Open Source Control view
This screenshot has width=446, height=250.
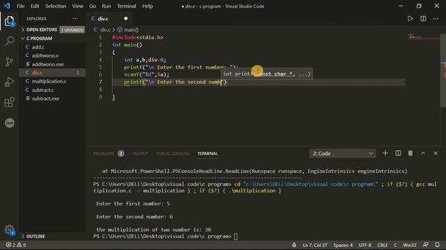[x=9, y=61]
